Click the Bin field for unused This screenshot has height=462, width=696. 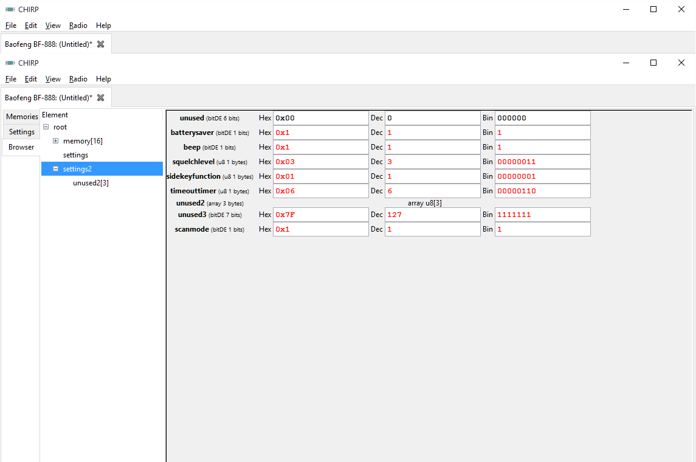coord(542,118)
